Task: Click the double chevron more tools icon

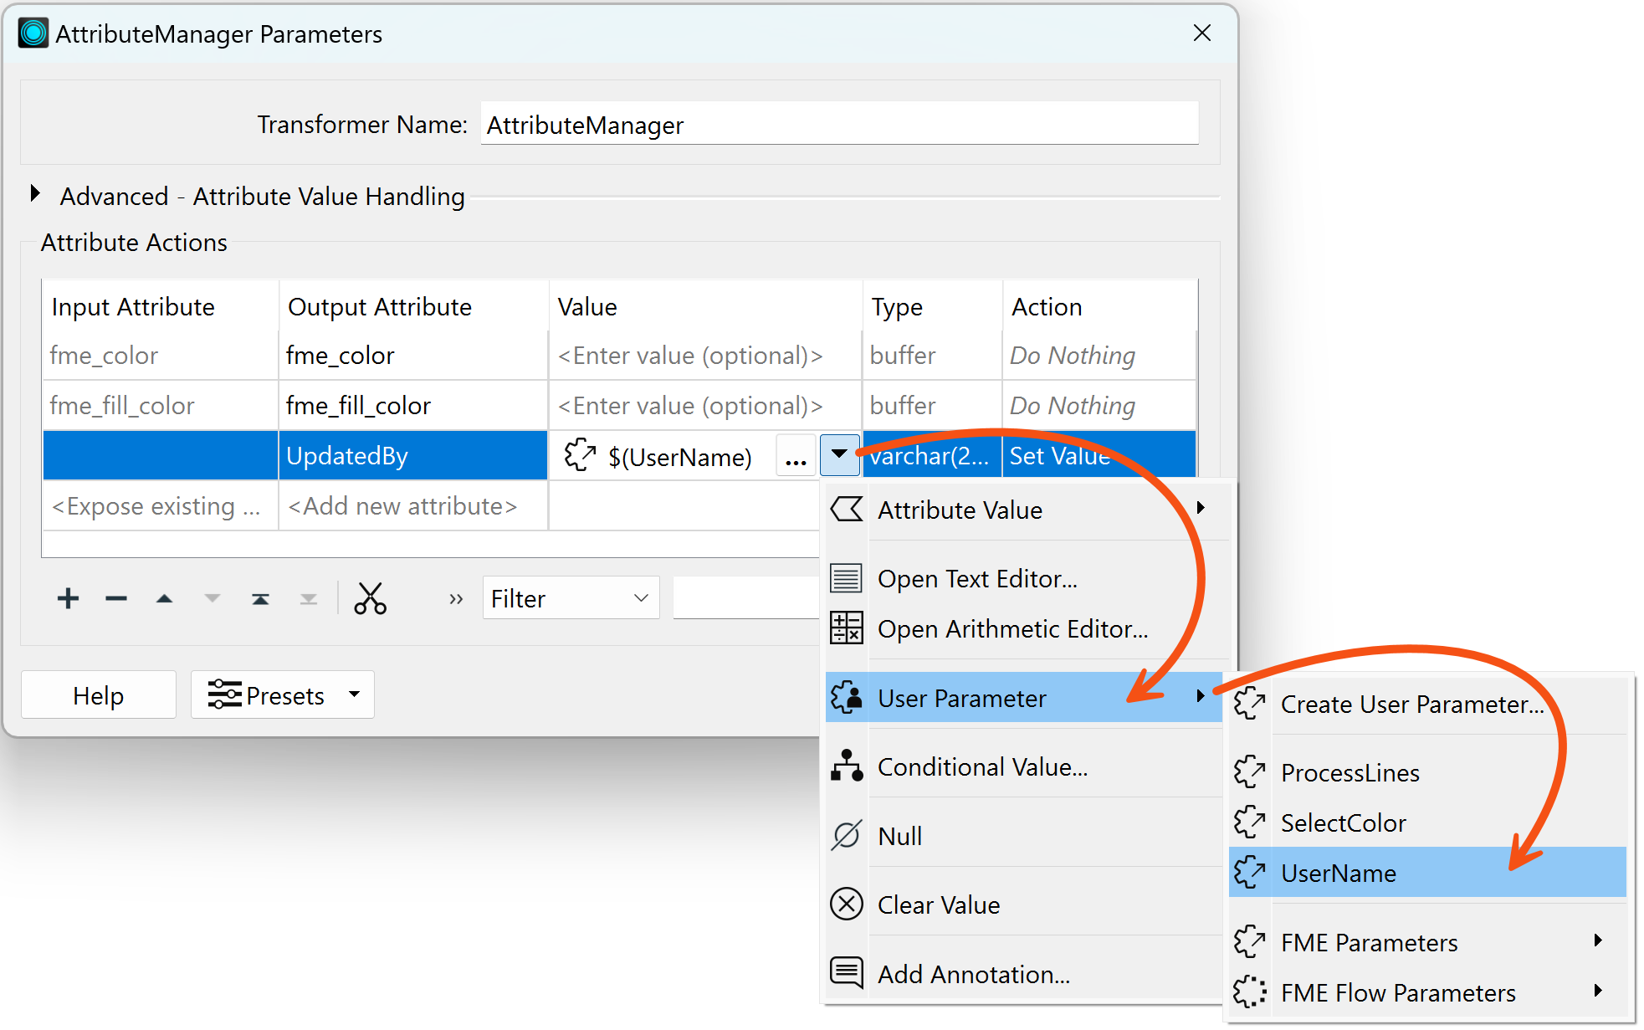Action: point(456,598)
